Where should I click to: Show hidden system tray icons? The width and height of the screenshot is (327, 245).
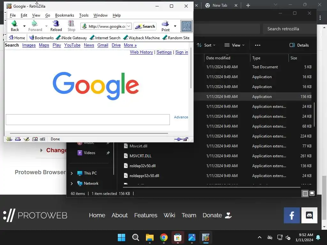260,237
